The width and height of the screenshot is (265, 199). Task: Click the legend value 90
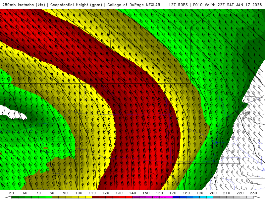coord(65,193)
